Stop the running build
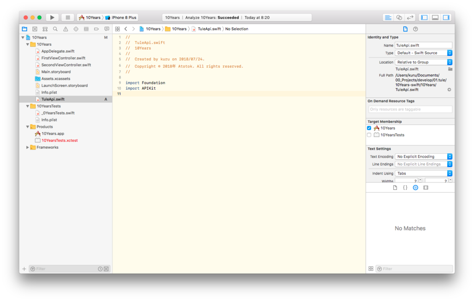Viewport: 474px width, 301px height. pos(68,18)
